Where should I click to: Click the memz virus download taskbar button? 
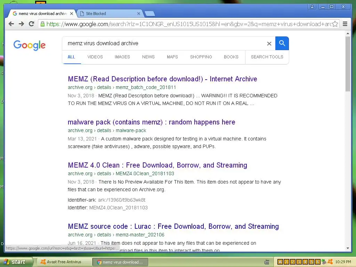tap(120, 262)
